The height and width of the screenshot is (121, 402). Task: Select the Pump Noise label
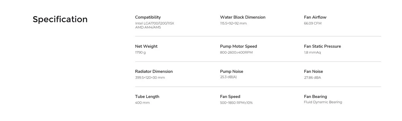point(232,72)
